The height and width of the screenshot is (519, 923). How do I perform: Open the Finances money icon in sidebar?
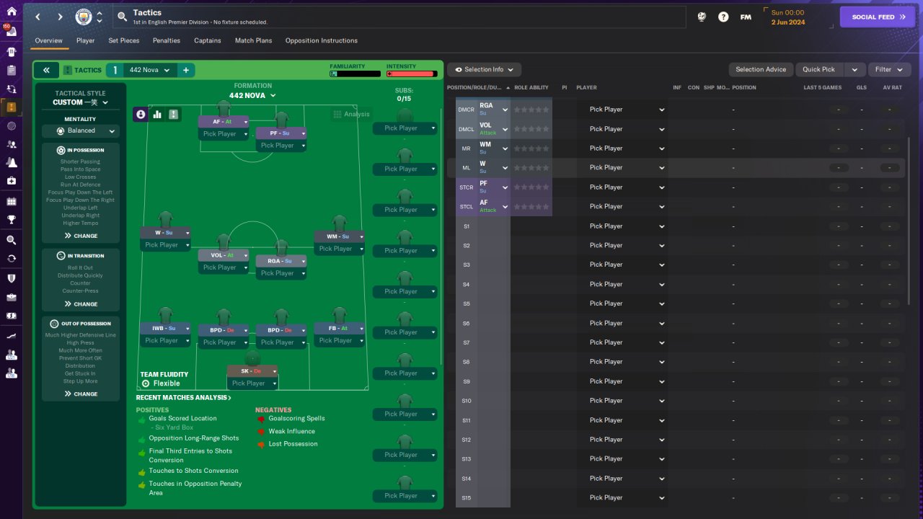11,316
